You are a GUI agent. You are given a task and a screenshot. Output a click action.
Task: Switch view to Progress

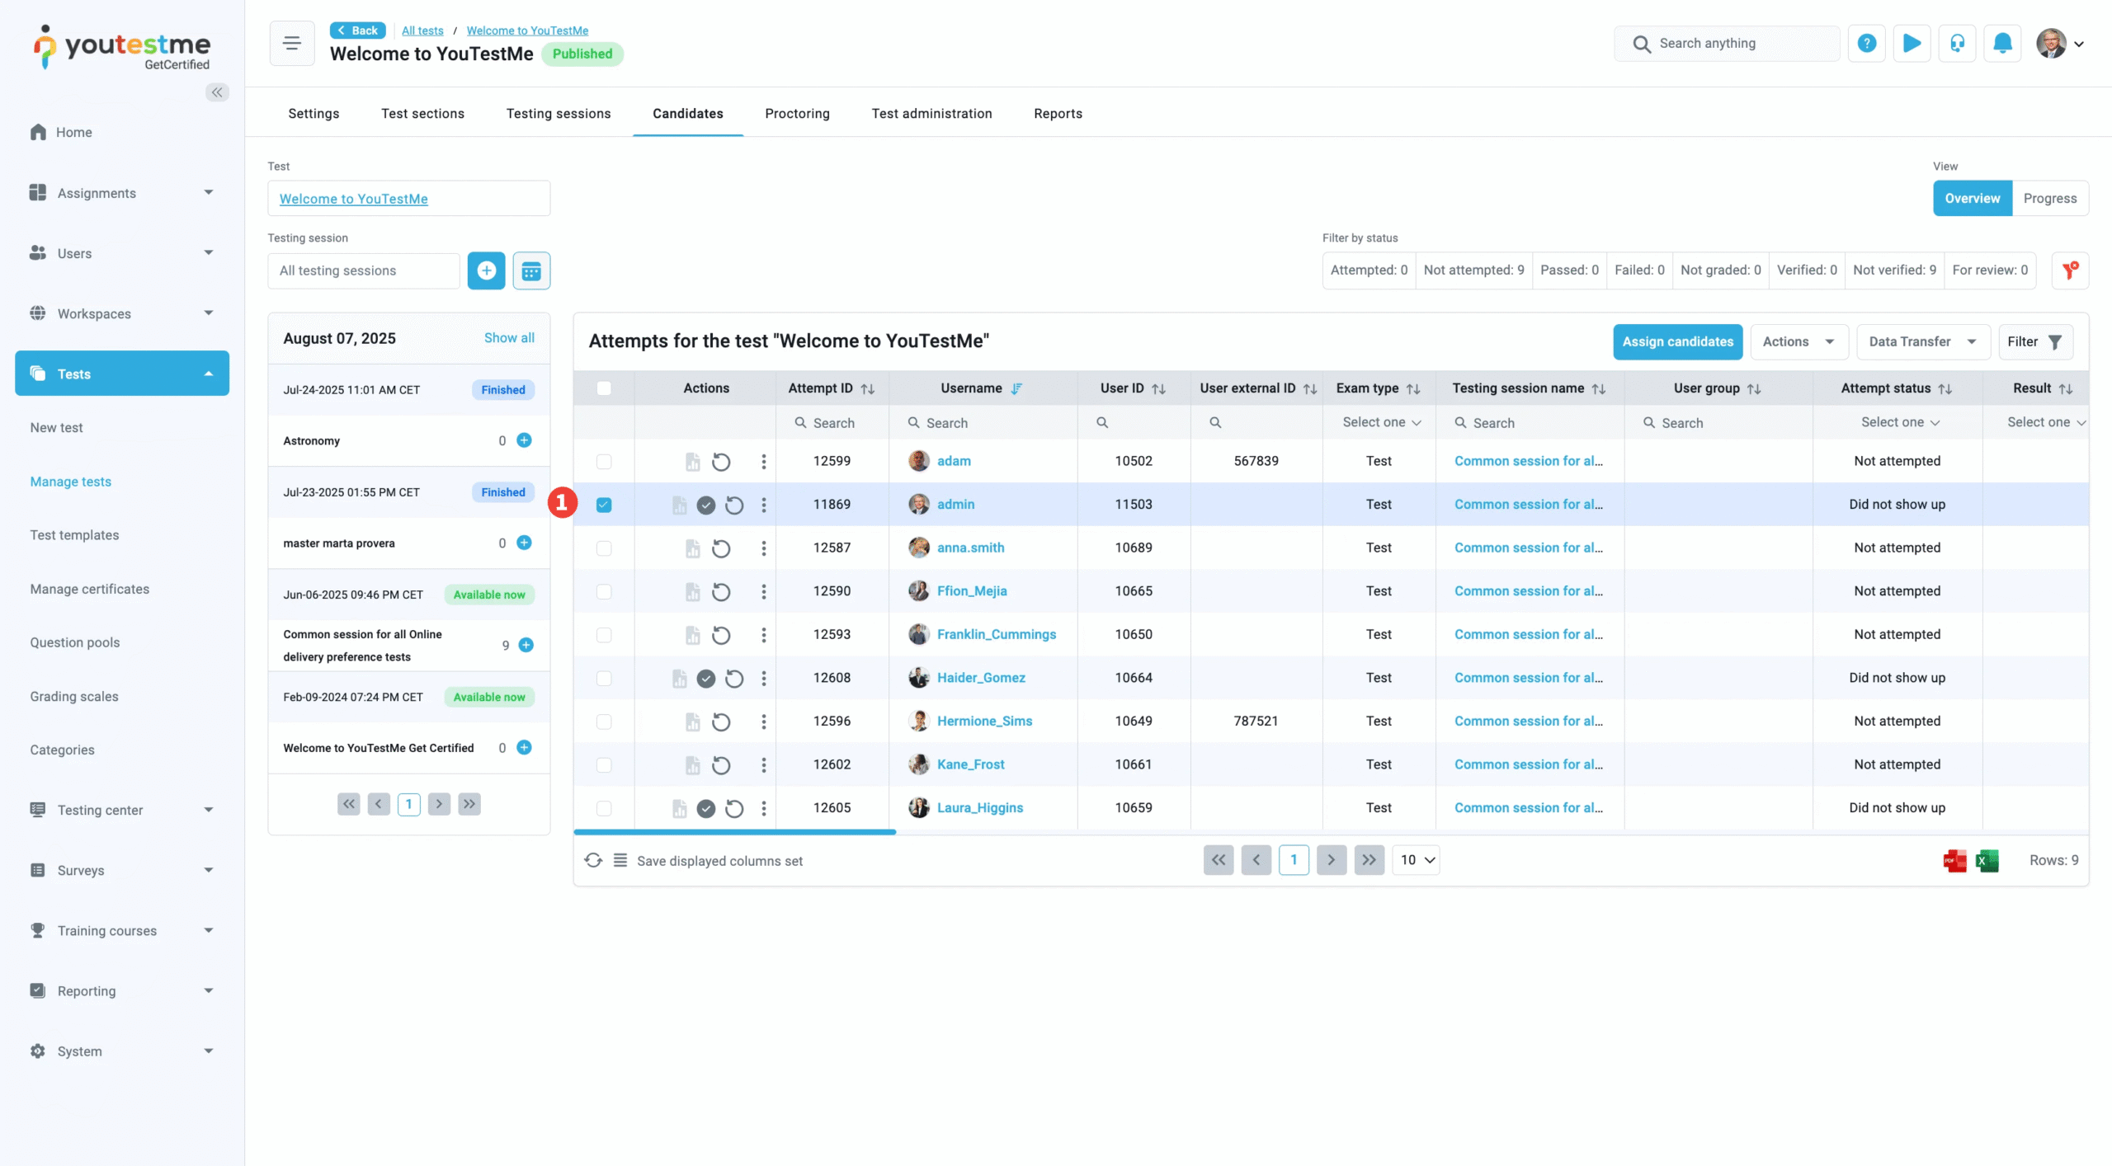(x=2049, y=198)
